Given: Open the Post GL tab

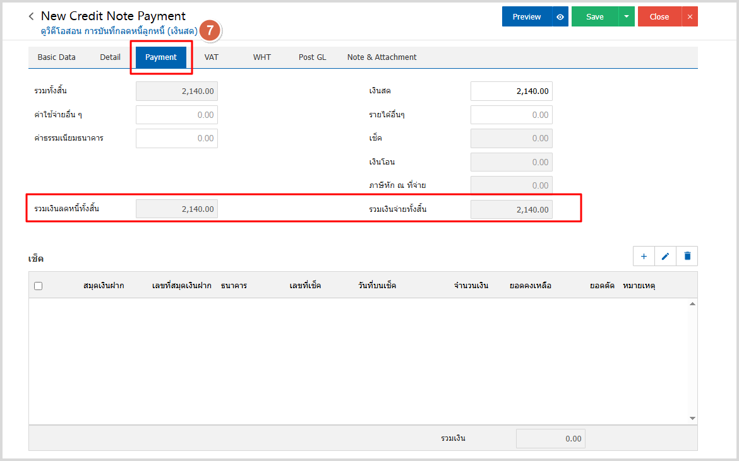Looking at the screenshot, I should pos(312,57).
